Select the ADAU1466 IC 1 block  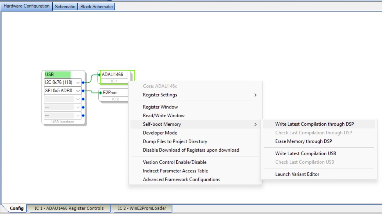(115, 77)
